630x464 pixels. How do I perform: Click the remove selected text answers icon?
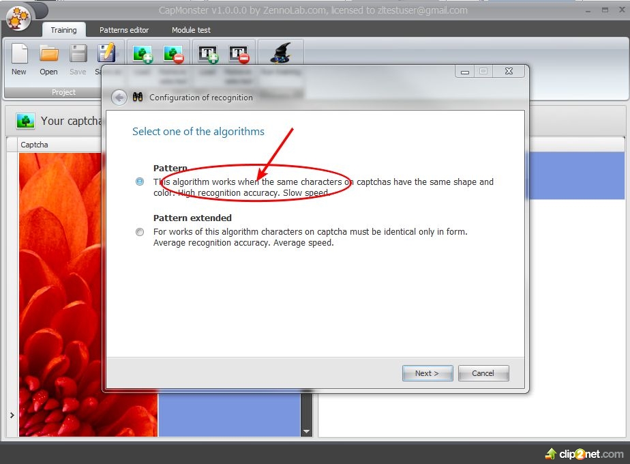click(x=239, y=55)
